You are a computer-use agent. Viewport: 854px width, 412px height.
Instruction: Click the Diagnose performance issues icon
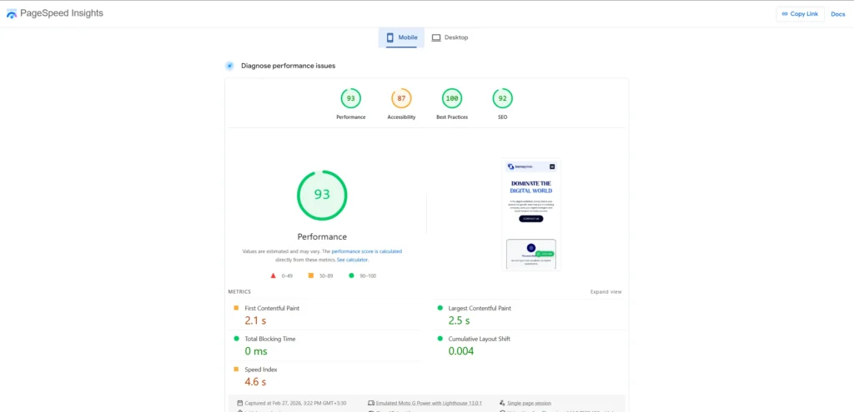click(x=230, y=66)
